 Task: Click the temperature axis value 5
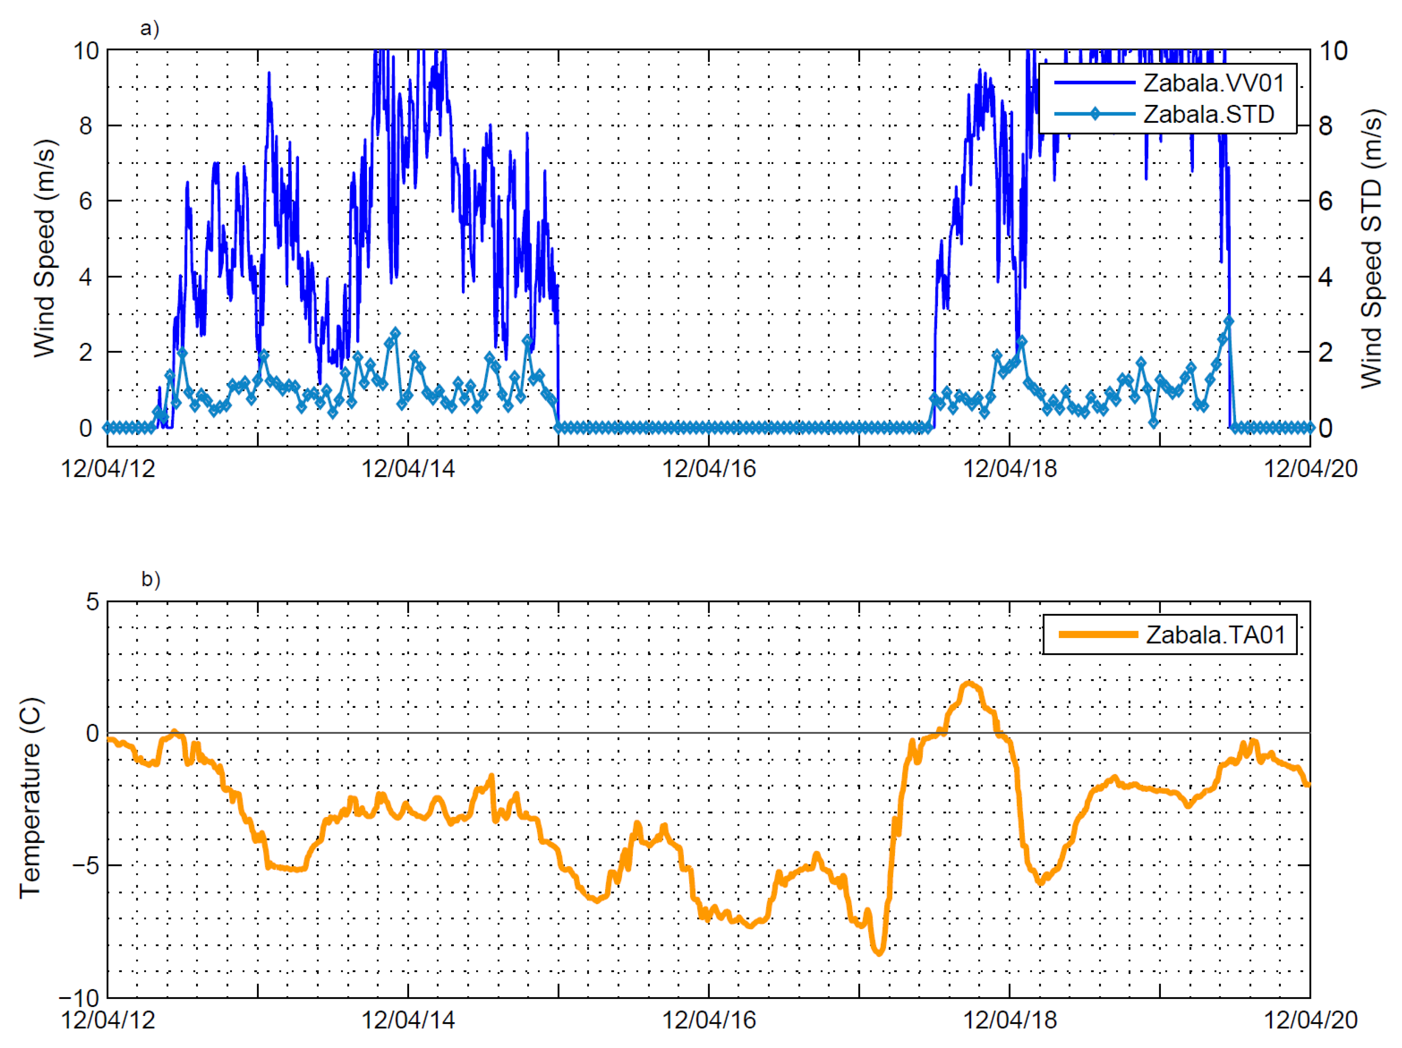tap(93, 602)
